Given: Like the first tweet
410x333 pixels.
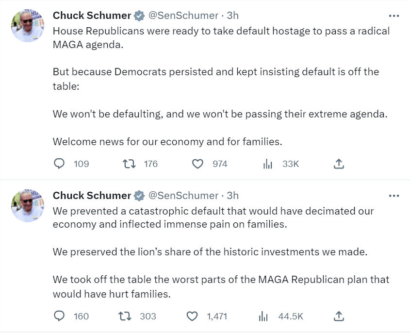Looking at the screenshot, I should (x=197, y=164).
